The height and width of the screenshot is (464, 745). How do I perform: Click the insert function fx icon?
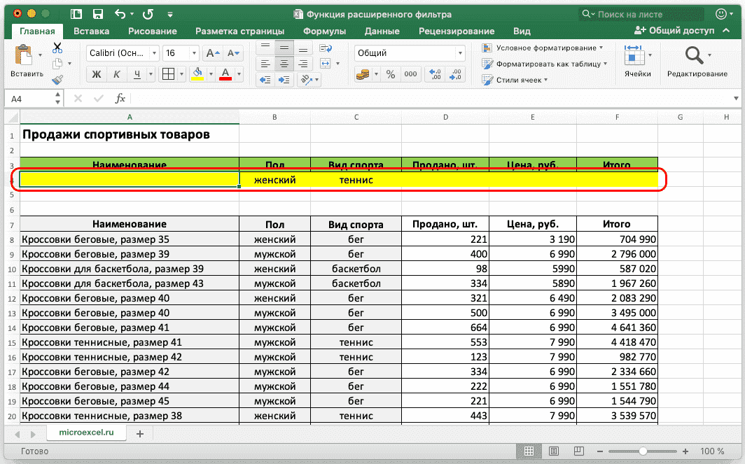click(120, 99)
